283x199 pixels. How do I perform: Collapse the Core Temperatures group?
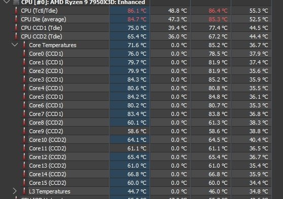[15, 45]
